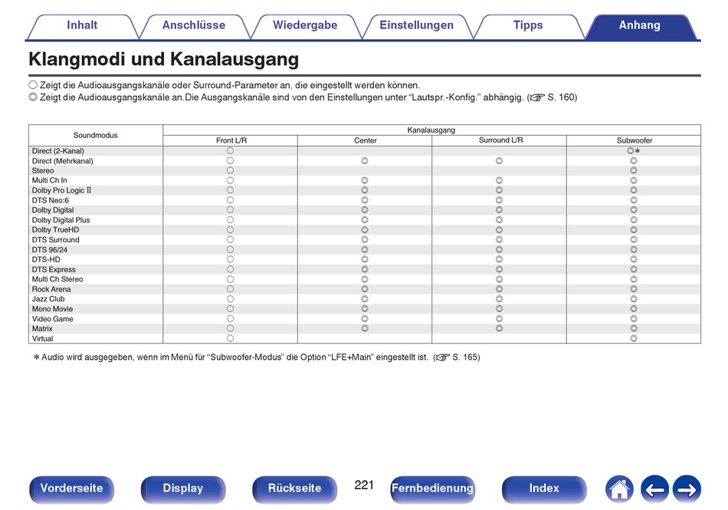Viewport: 728px width, 510px height.
Task: Open the Tipps tab
Action: pyautogui.click(x=528, y=25)
